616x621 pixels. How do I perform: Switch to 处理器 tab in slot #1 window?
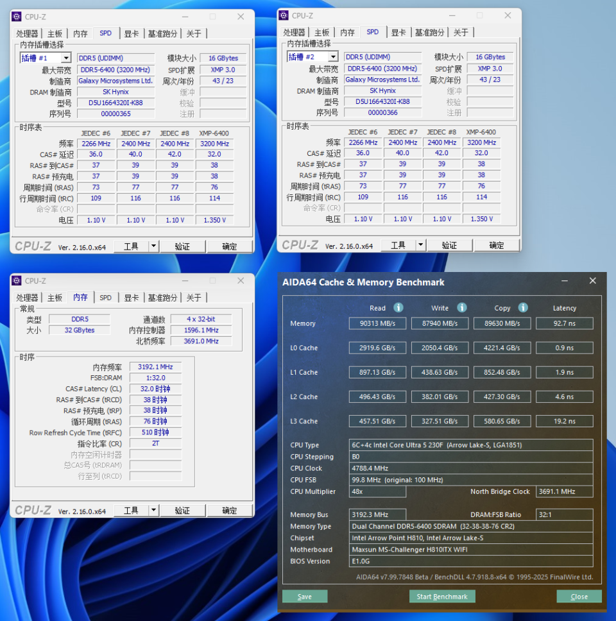tap(27, 33)
